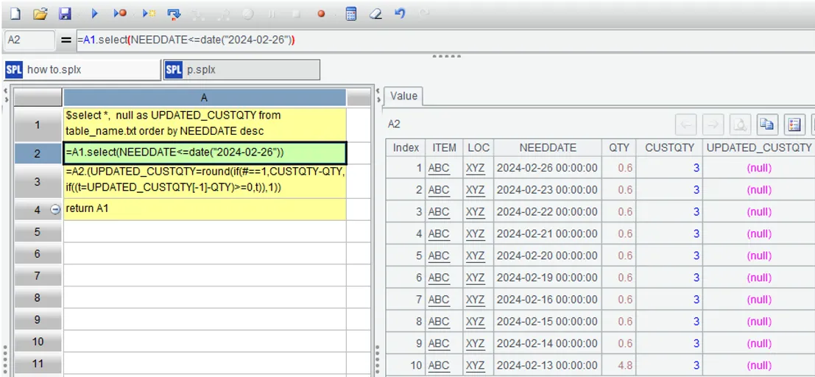Click the list properties icon above the result table
This screenshot has height=377, width=815.
click(x=794, y=124)
